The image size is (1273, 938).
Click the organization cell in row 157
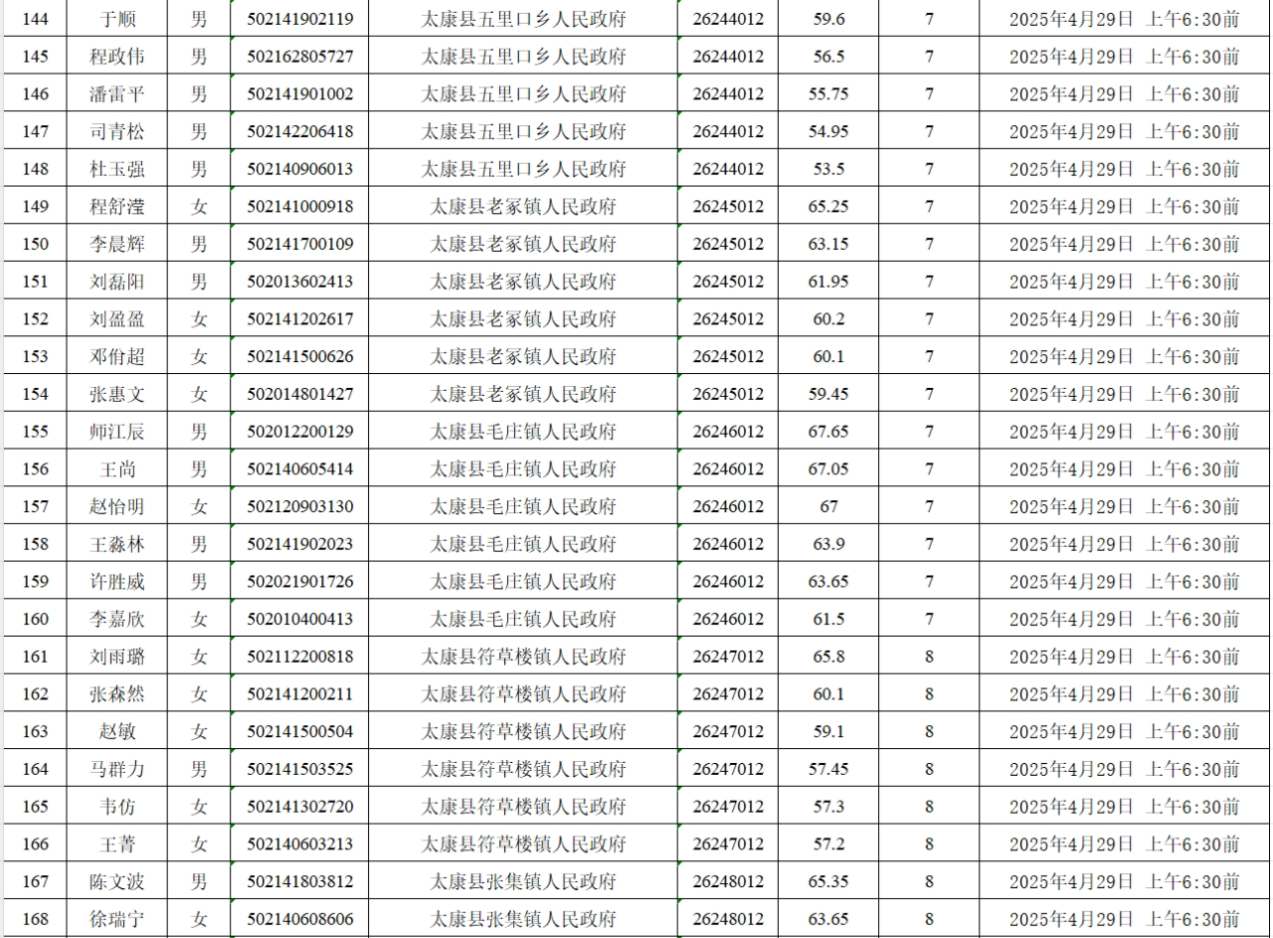coord(523,506)
